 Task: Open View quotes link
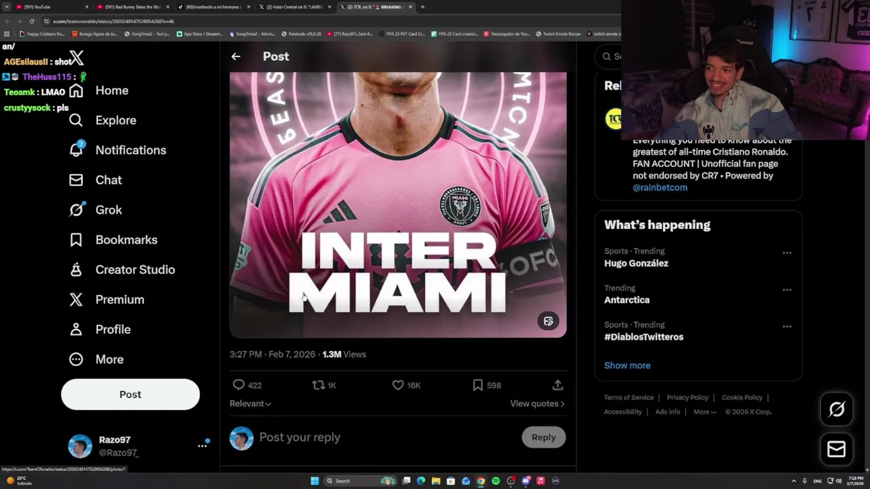pyautogui.click(x=537, y=403)
